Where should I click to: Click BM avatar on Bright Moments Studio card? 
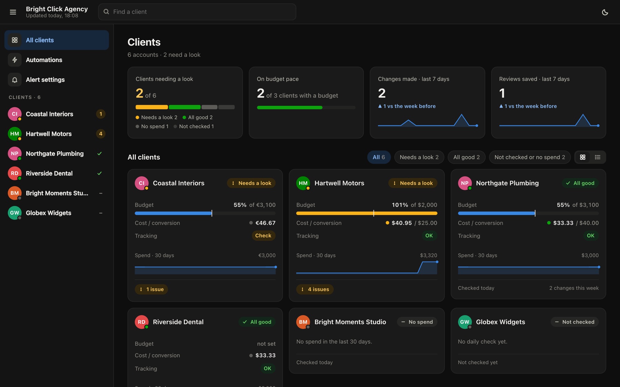click(303, 322)
